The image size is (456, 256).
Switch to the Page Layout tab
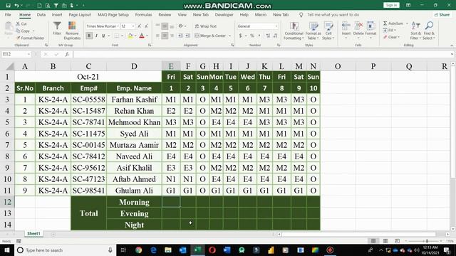coord(80,14)
